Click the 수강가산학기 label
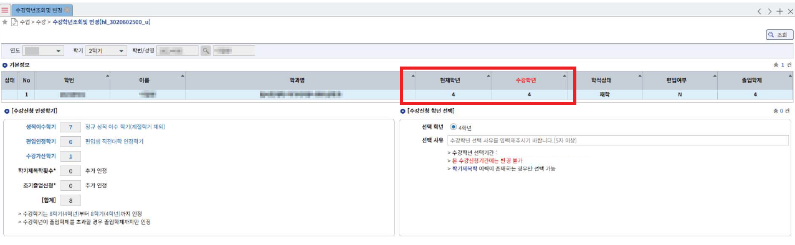 coord(41,156)
